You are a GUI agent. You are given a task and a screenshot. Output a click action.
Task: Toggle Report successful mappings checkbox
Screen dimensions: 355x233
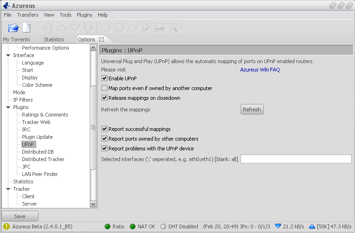(104, 129)
